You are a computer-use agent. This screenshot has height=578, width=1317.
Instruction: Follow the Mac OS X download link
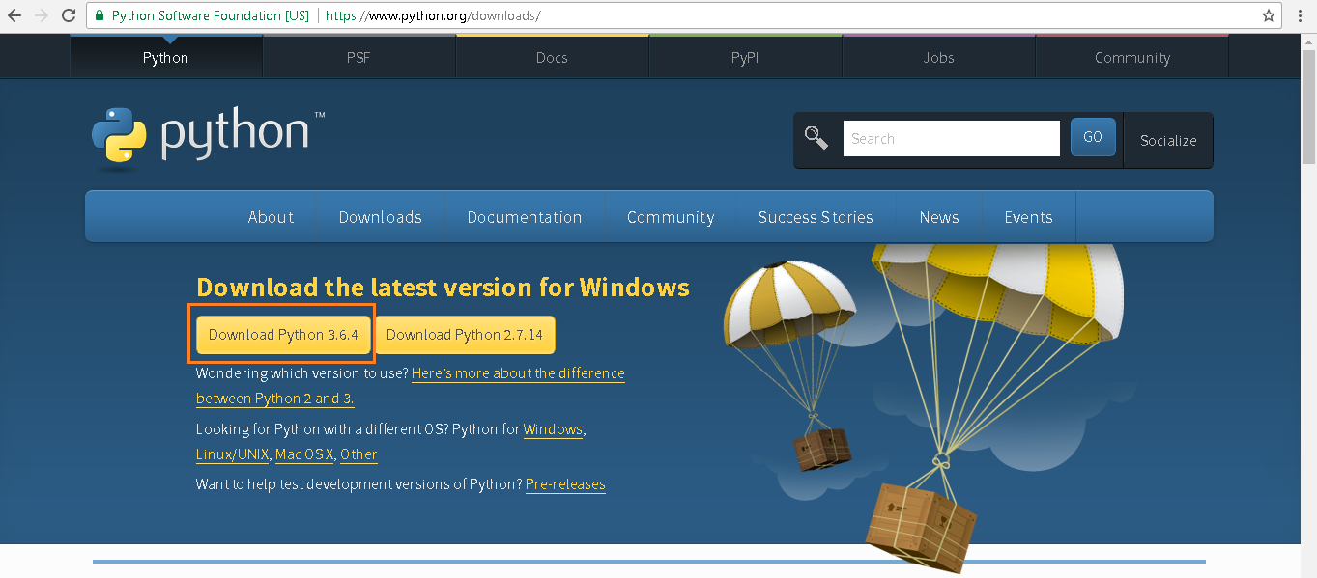coord(303,454)
